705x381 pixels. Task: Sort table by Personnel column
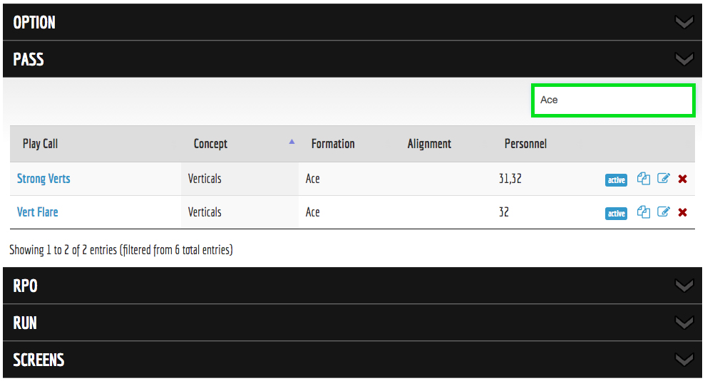(525, 144)
